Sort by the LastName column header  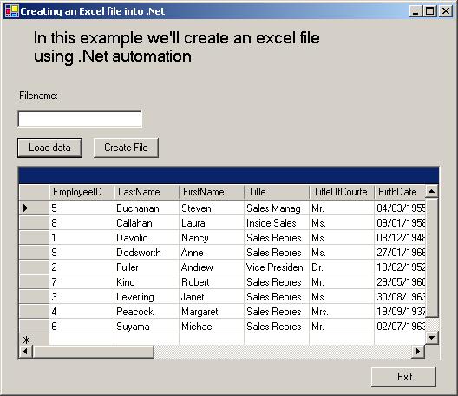tap(147, 192)
